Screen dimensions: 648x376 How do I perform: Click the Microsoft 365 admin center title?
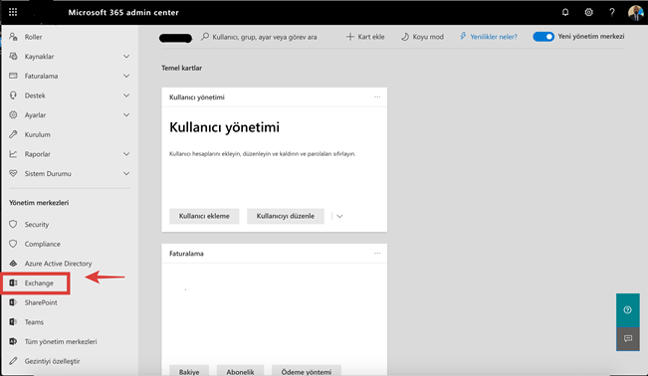click(123, 12)
